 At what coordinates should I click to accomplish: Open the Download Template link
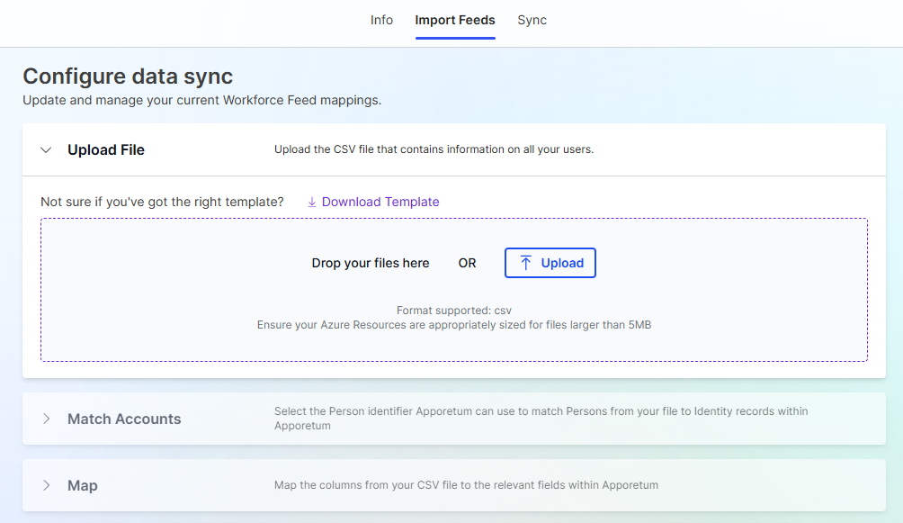point(380,202)
